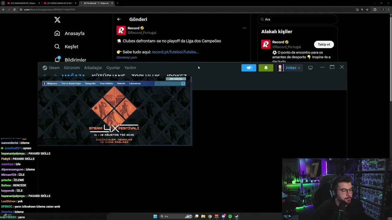Open a new browser tab with plus
The height and width of the screenshot is (220, 392).
pos(118,3)
